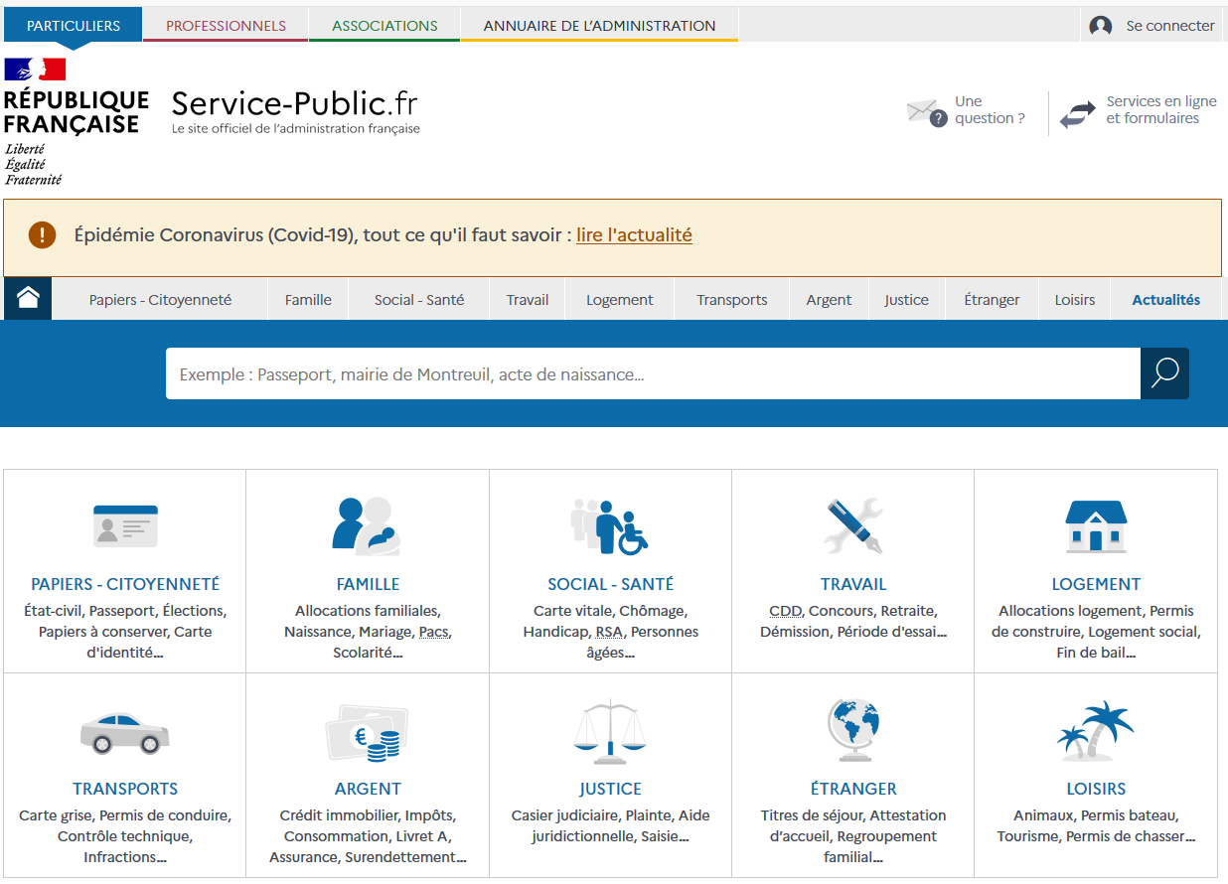Open the LOGEMENT card heading
Viewport: 1228px width, 884px height.
click(x=1096, y=584)
